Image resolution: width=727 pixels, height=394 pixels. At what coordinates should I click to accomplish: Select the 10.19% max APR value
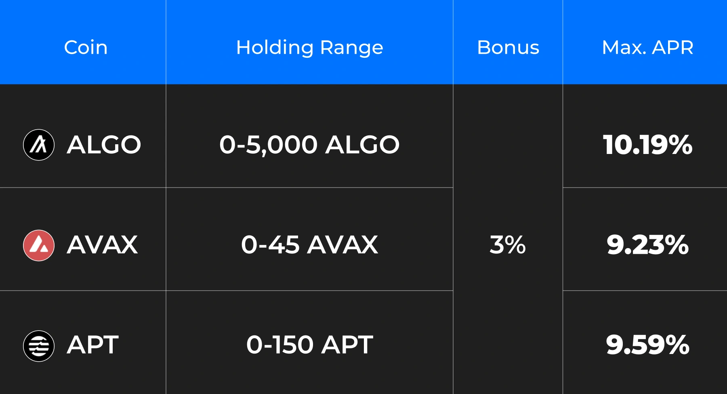coord(647,145)
